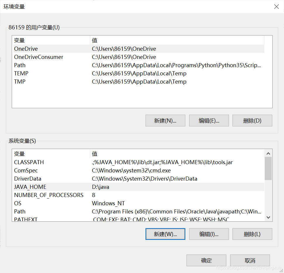Select the NUMBER_OF_PROCESSORS system variable

[139, 195]
